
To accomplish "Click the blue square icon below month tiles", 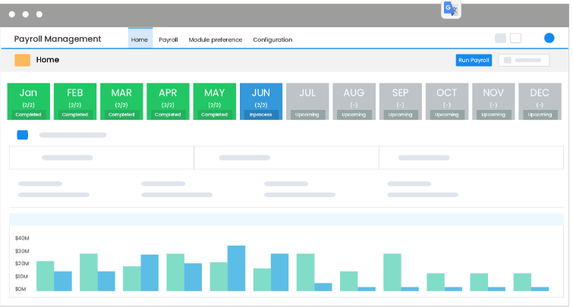I will (x=22, y=135).
